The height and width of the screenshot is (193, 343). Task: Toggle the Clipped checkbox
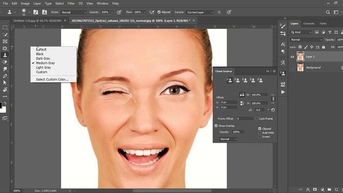[259, 129]
